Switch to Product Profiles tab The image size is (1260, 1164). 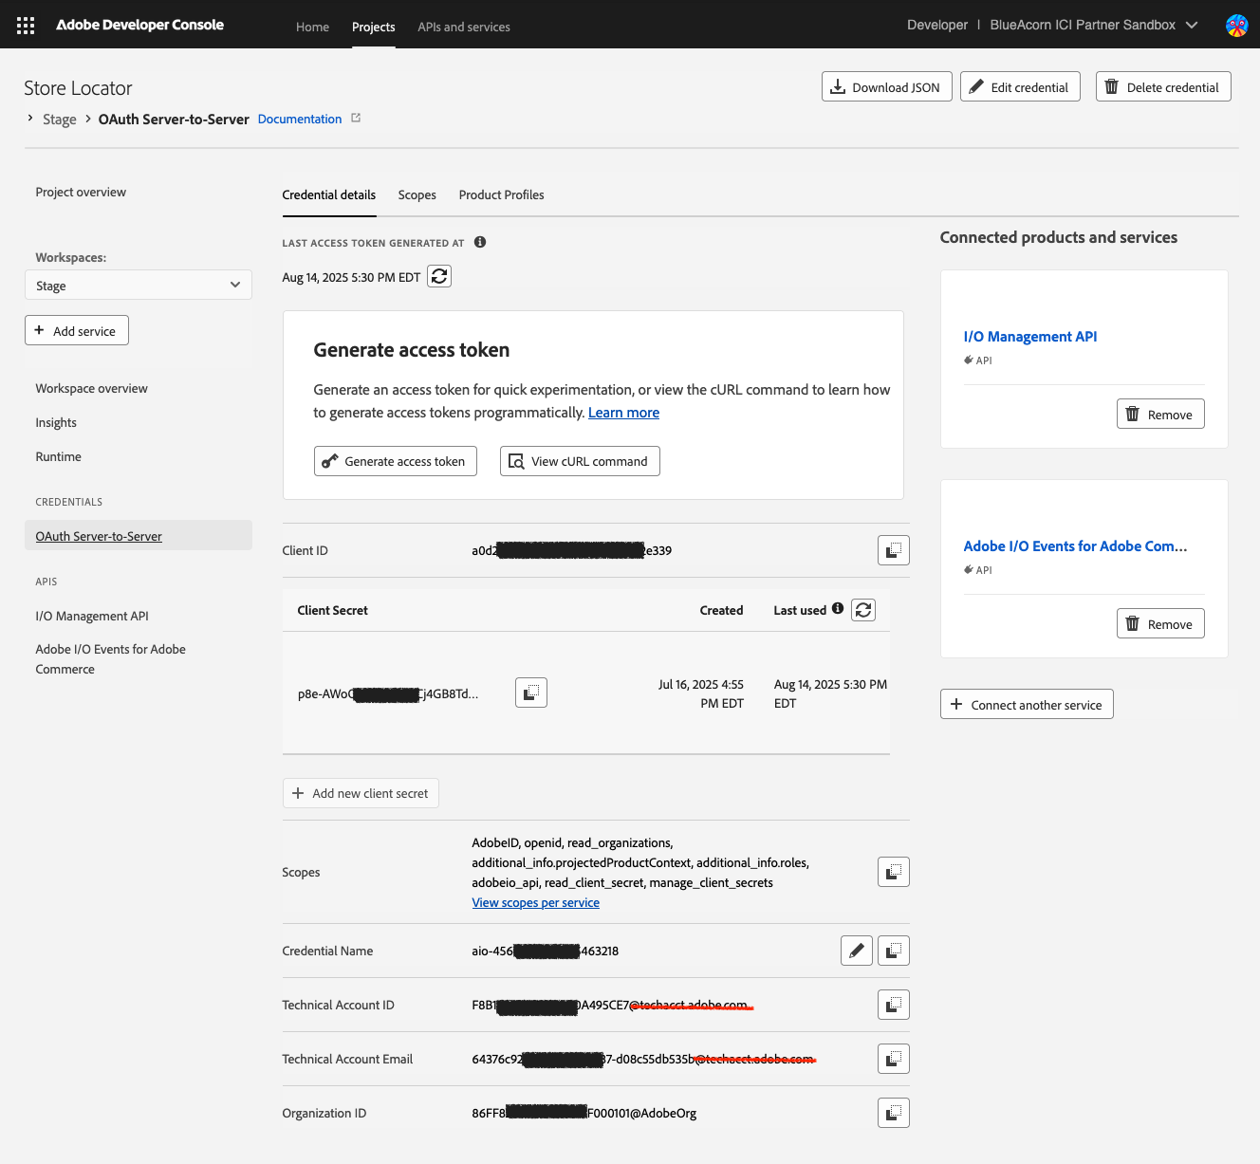tap(502, 194)
